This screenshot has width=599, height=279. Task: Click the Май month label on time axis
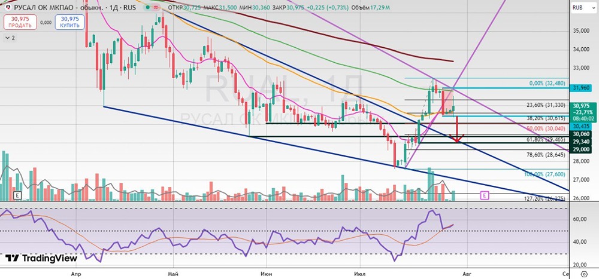click(x=174, y=274)
